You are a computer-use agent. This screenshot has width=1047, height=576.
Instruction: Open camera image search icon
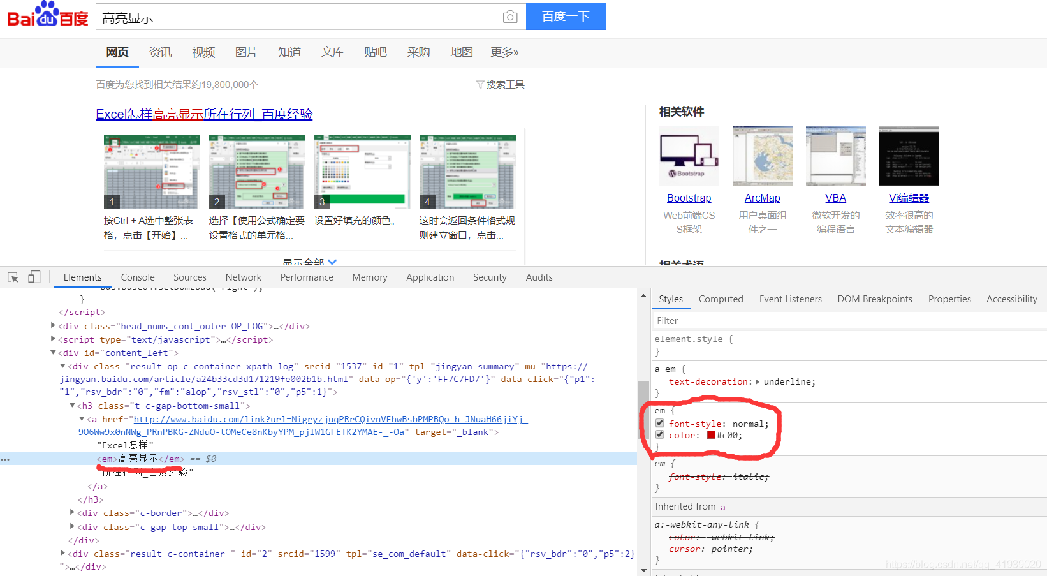coord(510,17)
